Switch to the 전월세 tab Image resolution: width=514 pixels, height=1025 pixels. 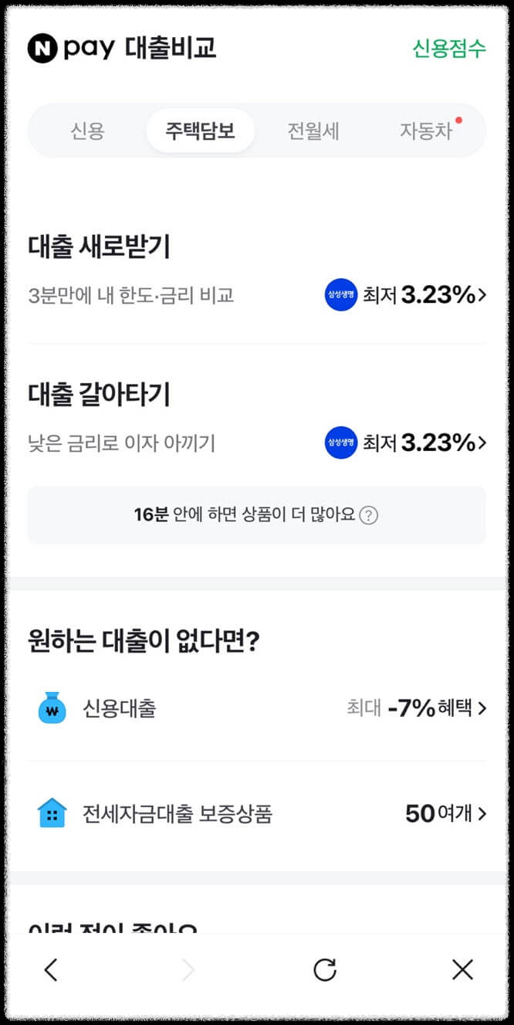point(313,131)
